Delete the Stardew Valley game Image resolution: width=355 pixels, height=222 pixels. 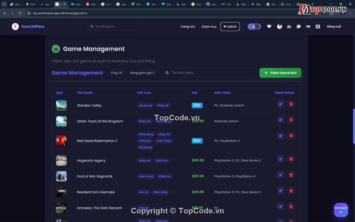[x=291, y=104]
